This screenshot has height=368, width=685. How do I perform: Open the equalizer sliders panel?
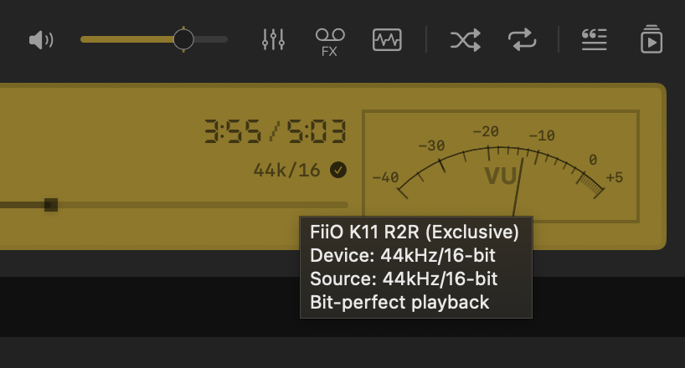[x=274, y=39]
